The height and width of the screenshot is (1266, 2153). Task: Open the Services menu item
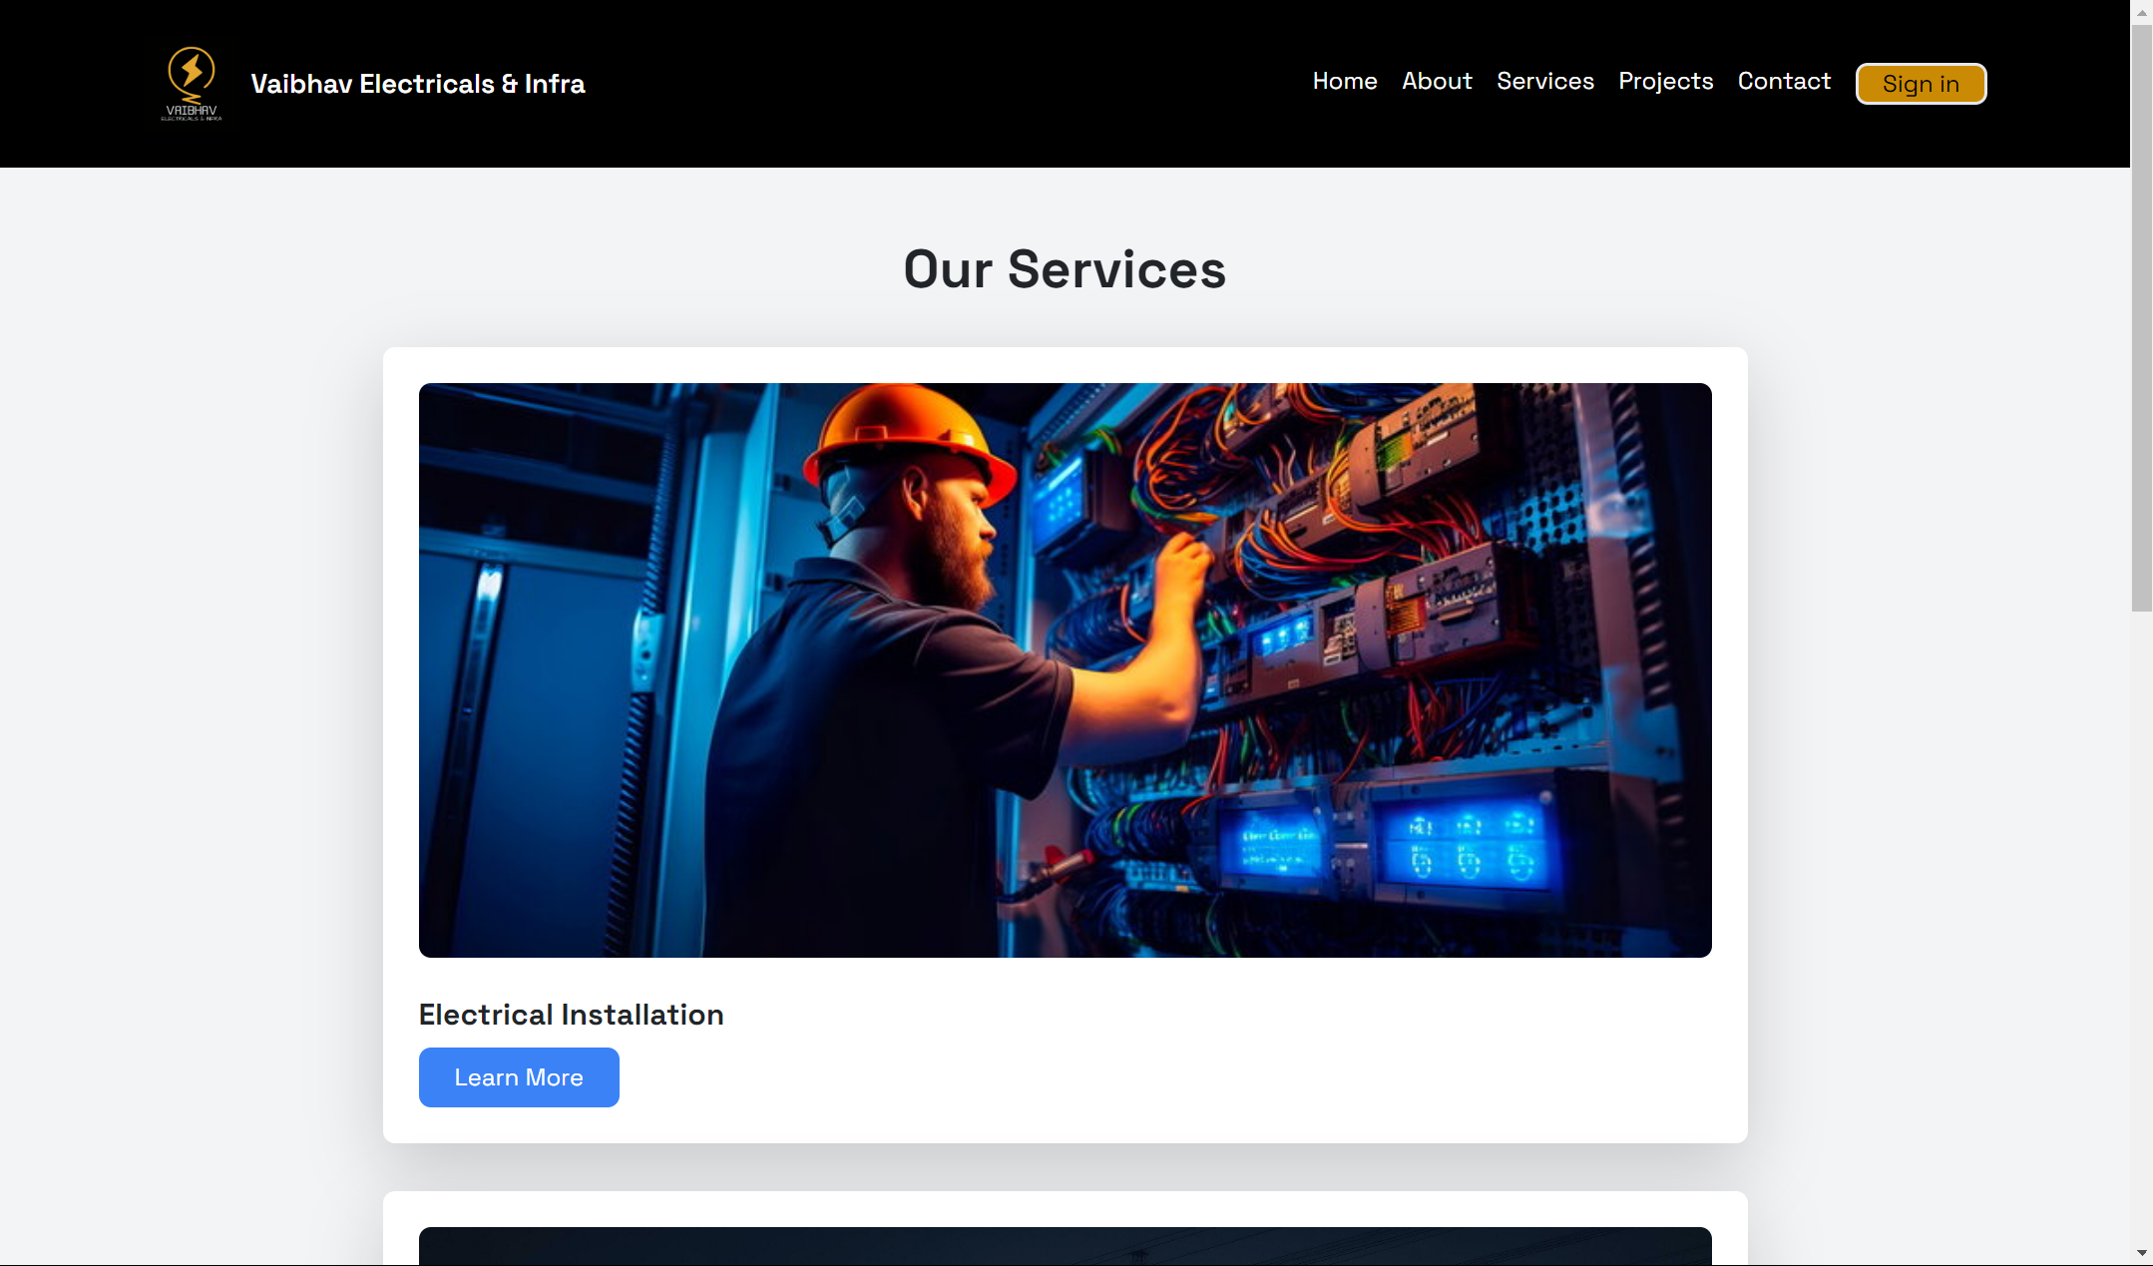click(1544, 82)
